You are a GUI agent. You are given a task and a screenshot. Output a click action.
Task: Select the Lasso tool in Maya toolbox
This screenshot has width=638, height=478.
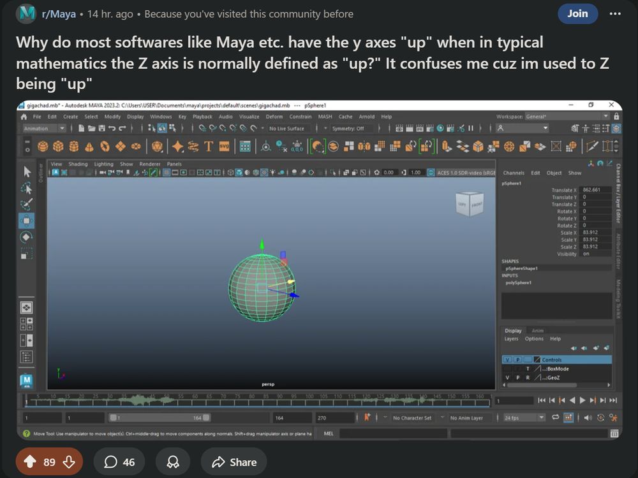point(27,188)
